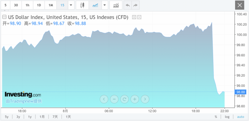
Task: Toggle visibility eye icon next to chart title
Action: (134, 17)
